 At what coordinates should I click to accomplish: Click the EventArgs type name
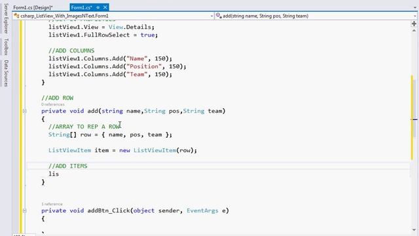[x=202, y=210]
